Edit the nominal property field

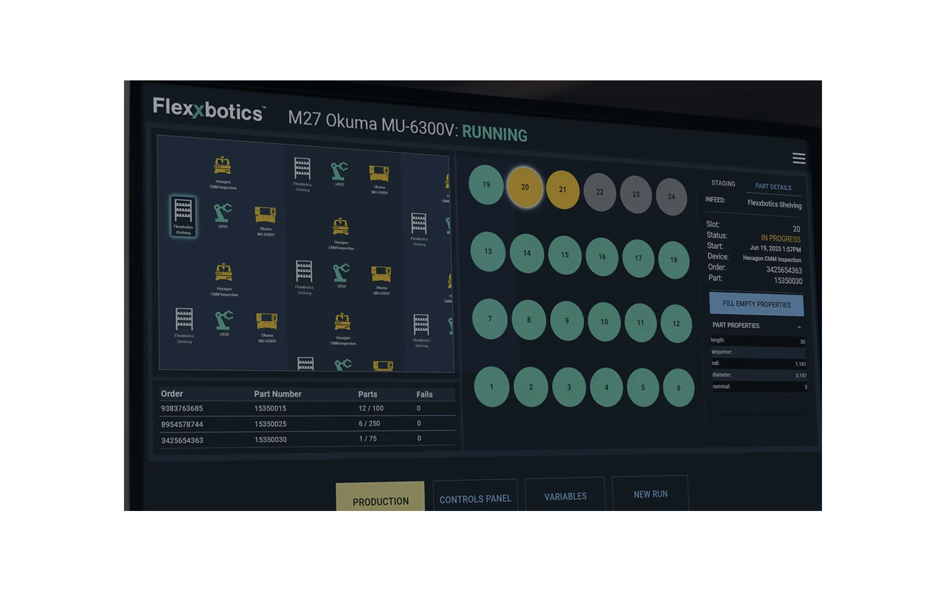[x=758, y=386]
